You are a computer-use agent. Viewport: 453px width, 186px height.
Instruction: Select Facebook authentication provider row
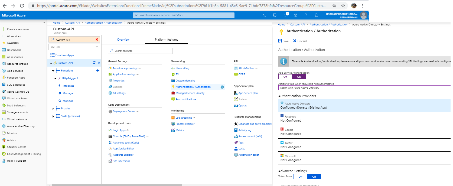(364, 119)
